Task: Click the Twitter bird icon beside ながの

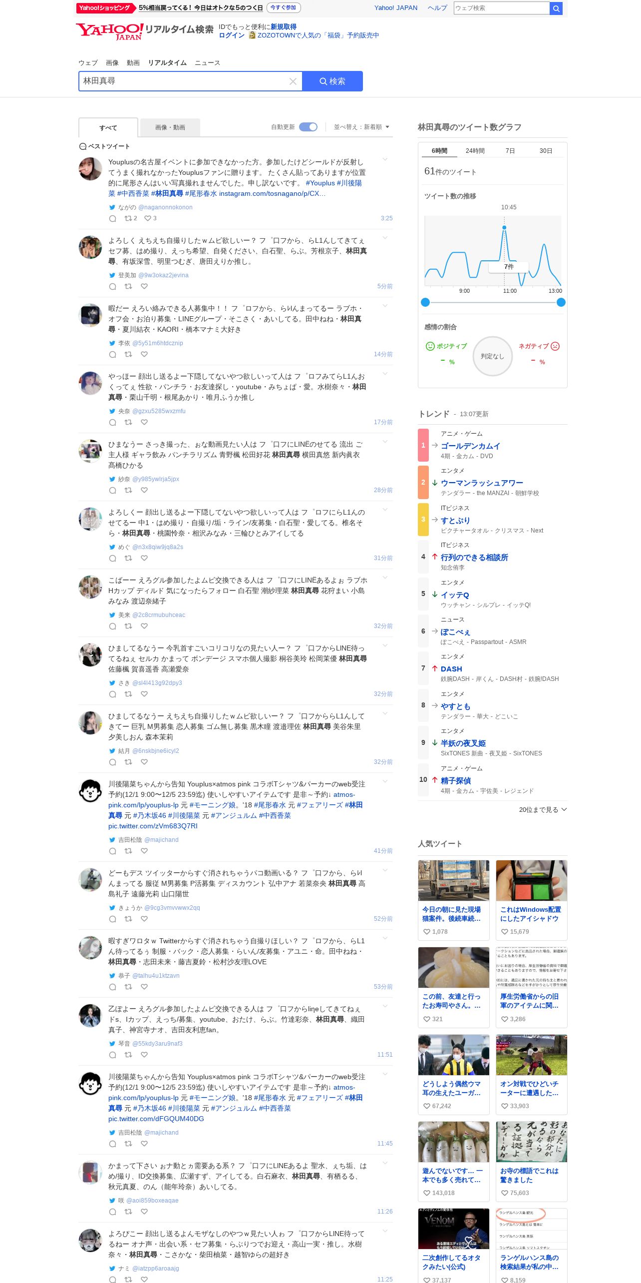Action: pos(112,207)
